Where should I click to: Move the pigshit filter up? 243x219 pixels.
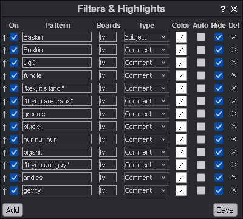5,153
